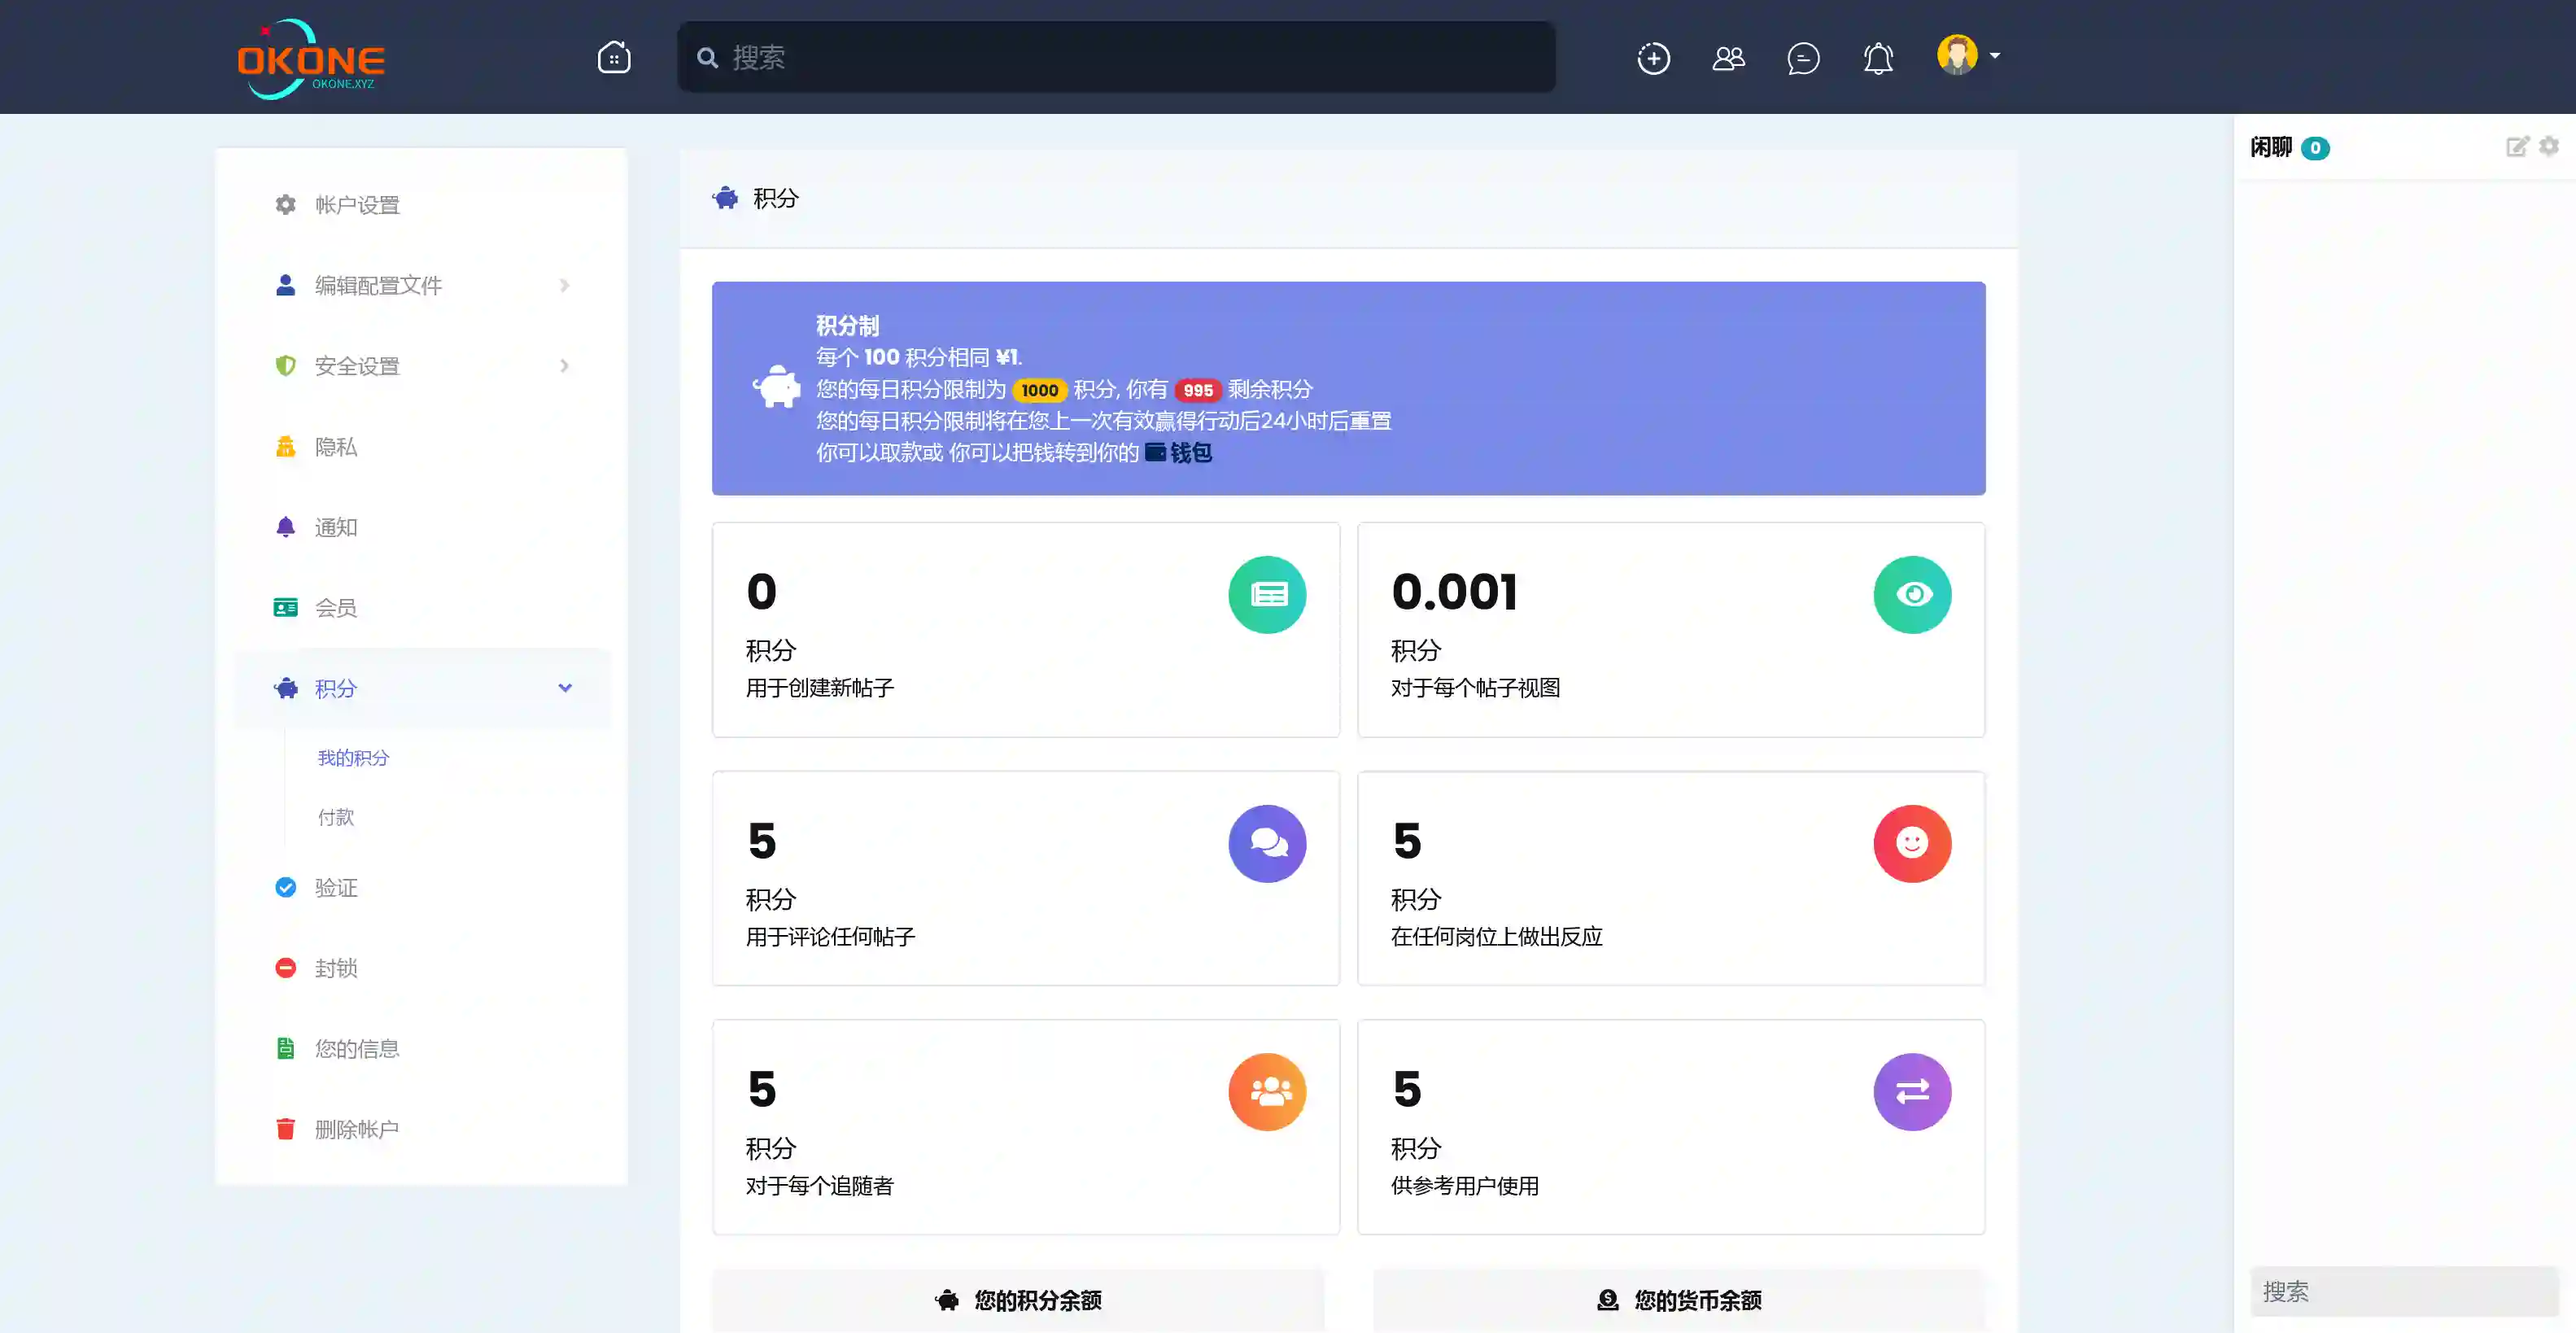Click the 995 remaining points badge
2576x1333 pixels.
1198,390
